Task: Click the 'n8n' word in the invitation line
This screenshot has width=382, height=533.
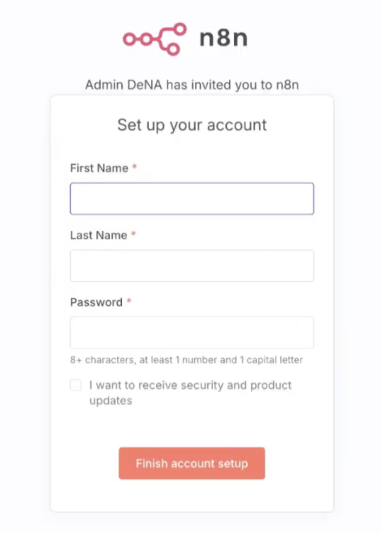Action: click(287, 85)
